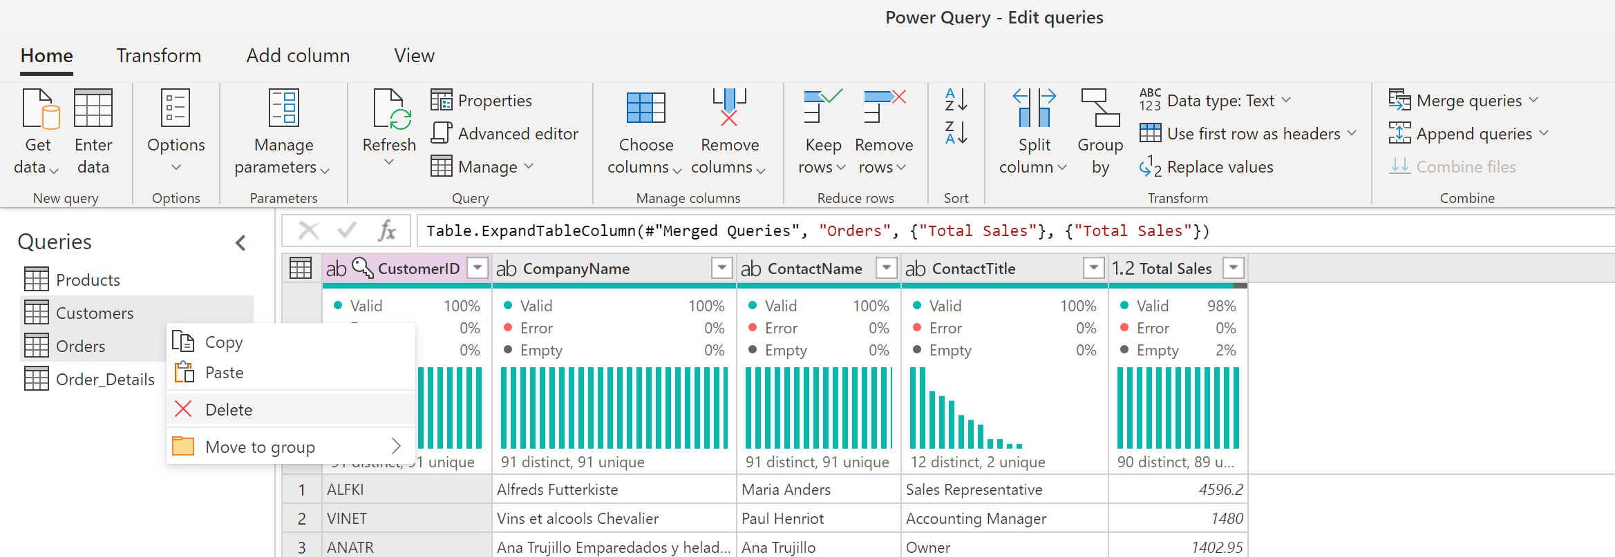The image size is (1615, 557).
Task: Open Total Sales column filter dropdown
Action: (x=1234, y=268)
